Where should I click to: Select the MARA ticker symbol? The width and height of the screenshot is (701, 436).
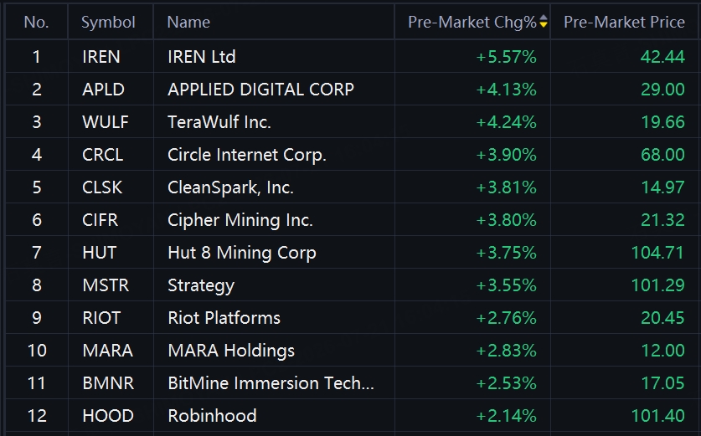[108, 351]
